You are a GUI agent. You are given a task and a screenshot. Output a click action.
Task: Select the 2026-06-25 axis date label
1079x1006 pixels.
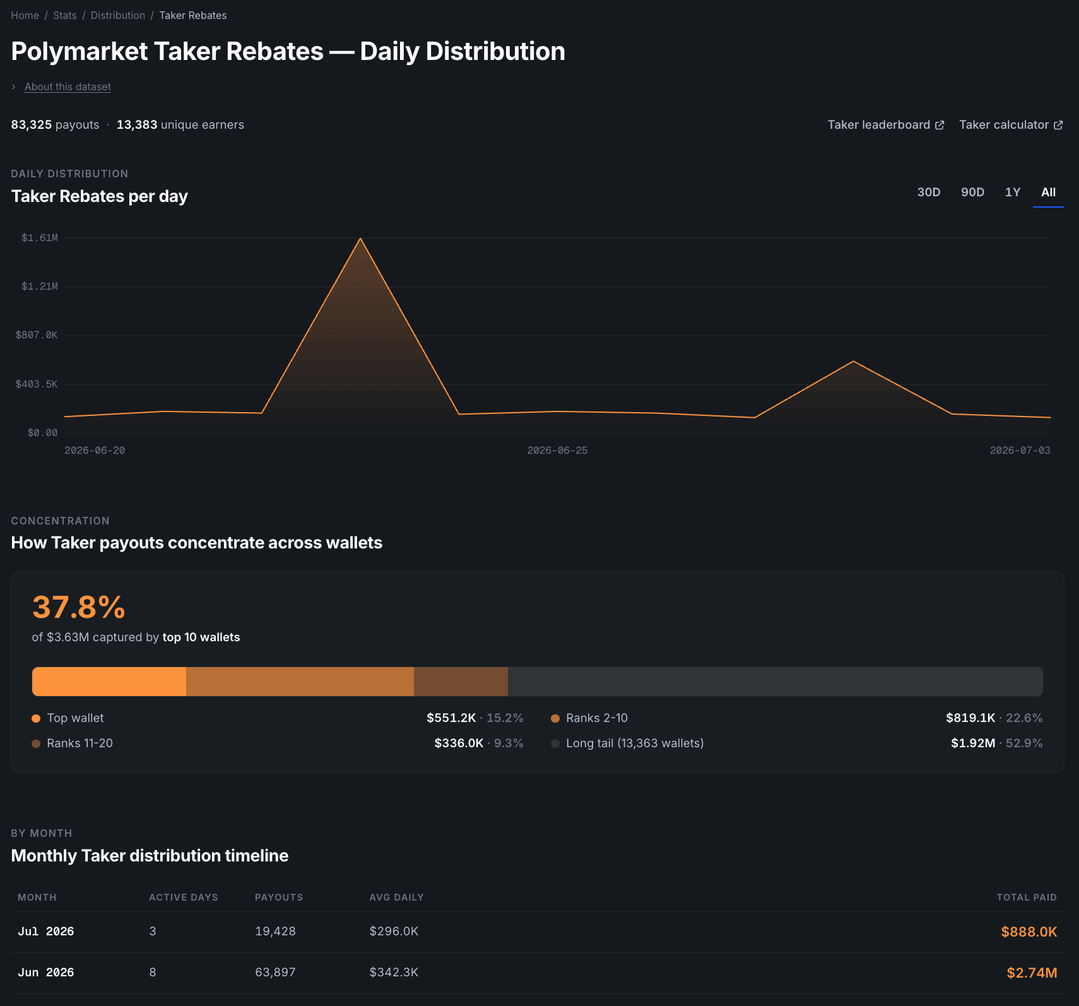click(x=557, y=450)
